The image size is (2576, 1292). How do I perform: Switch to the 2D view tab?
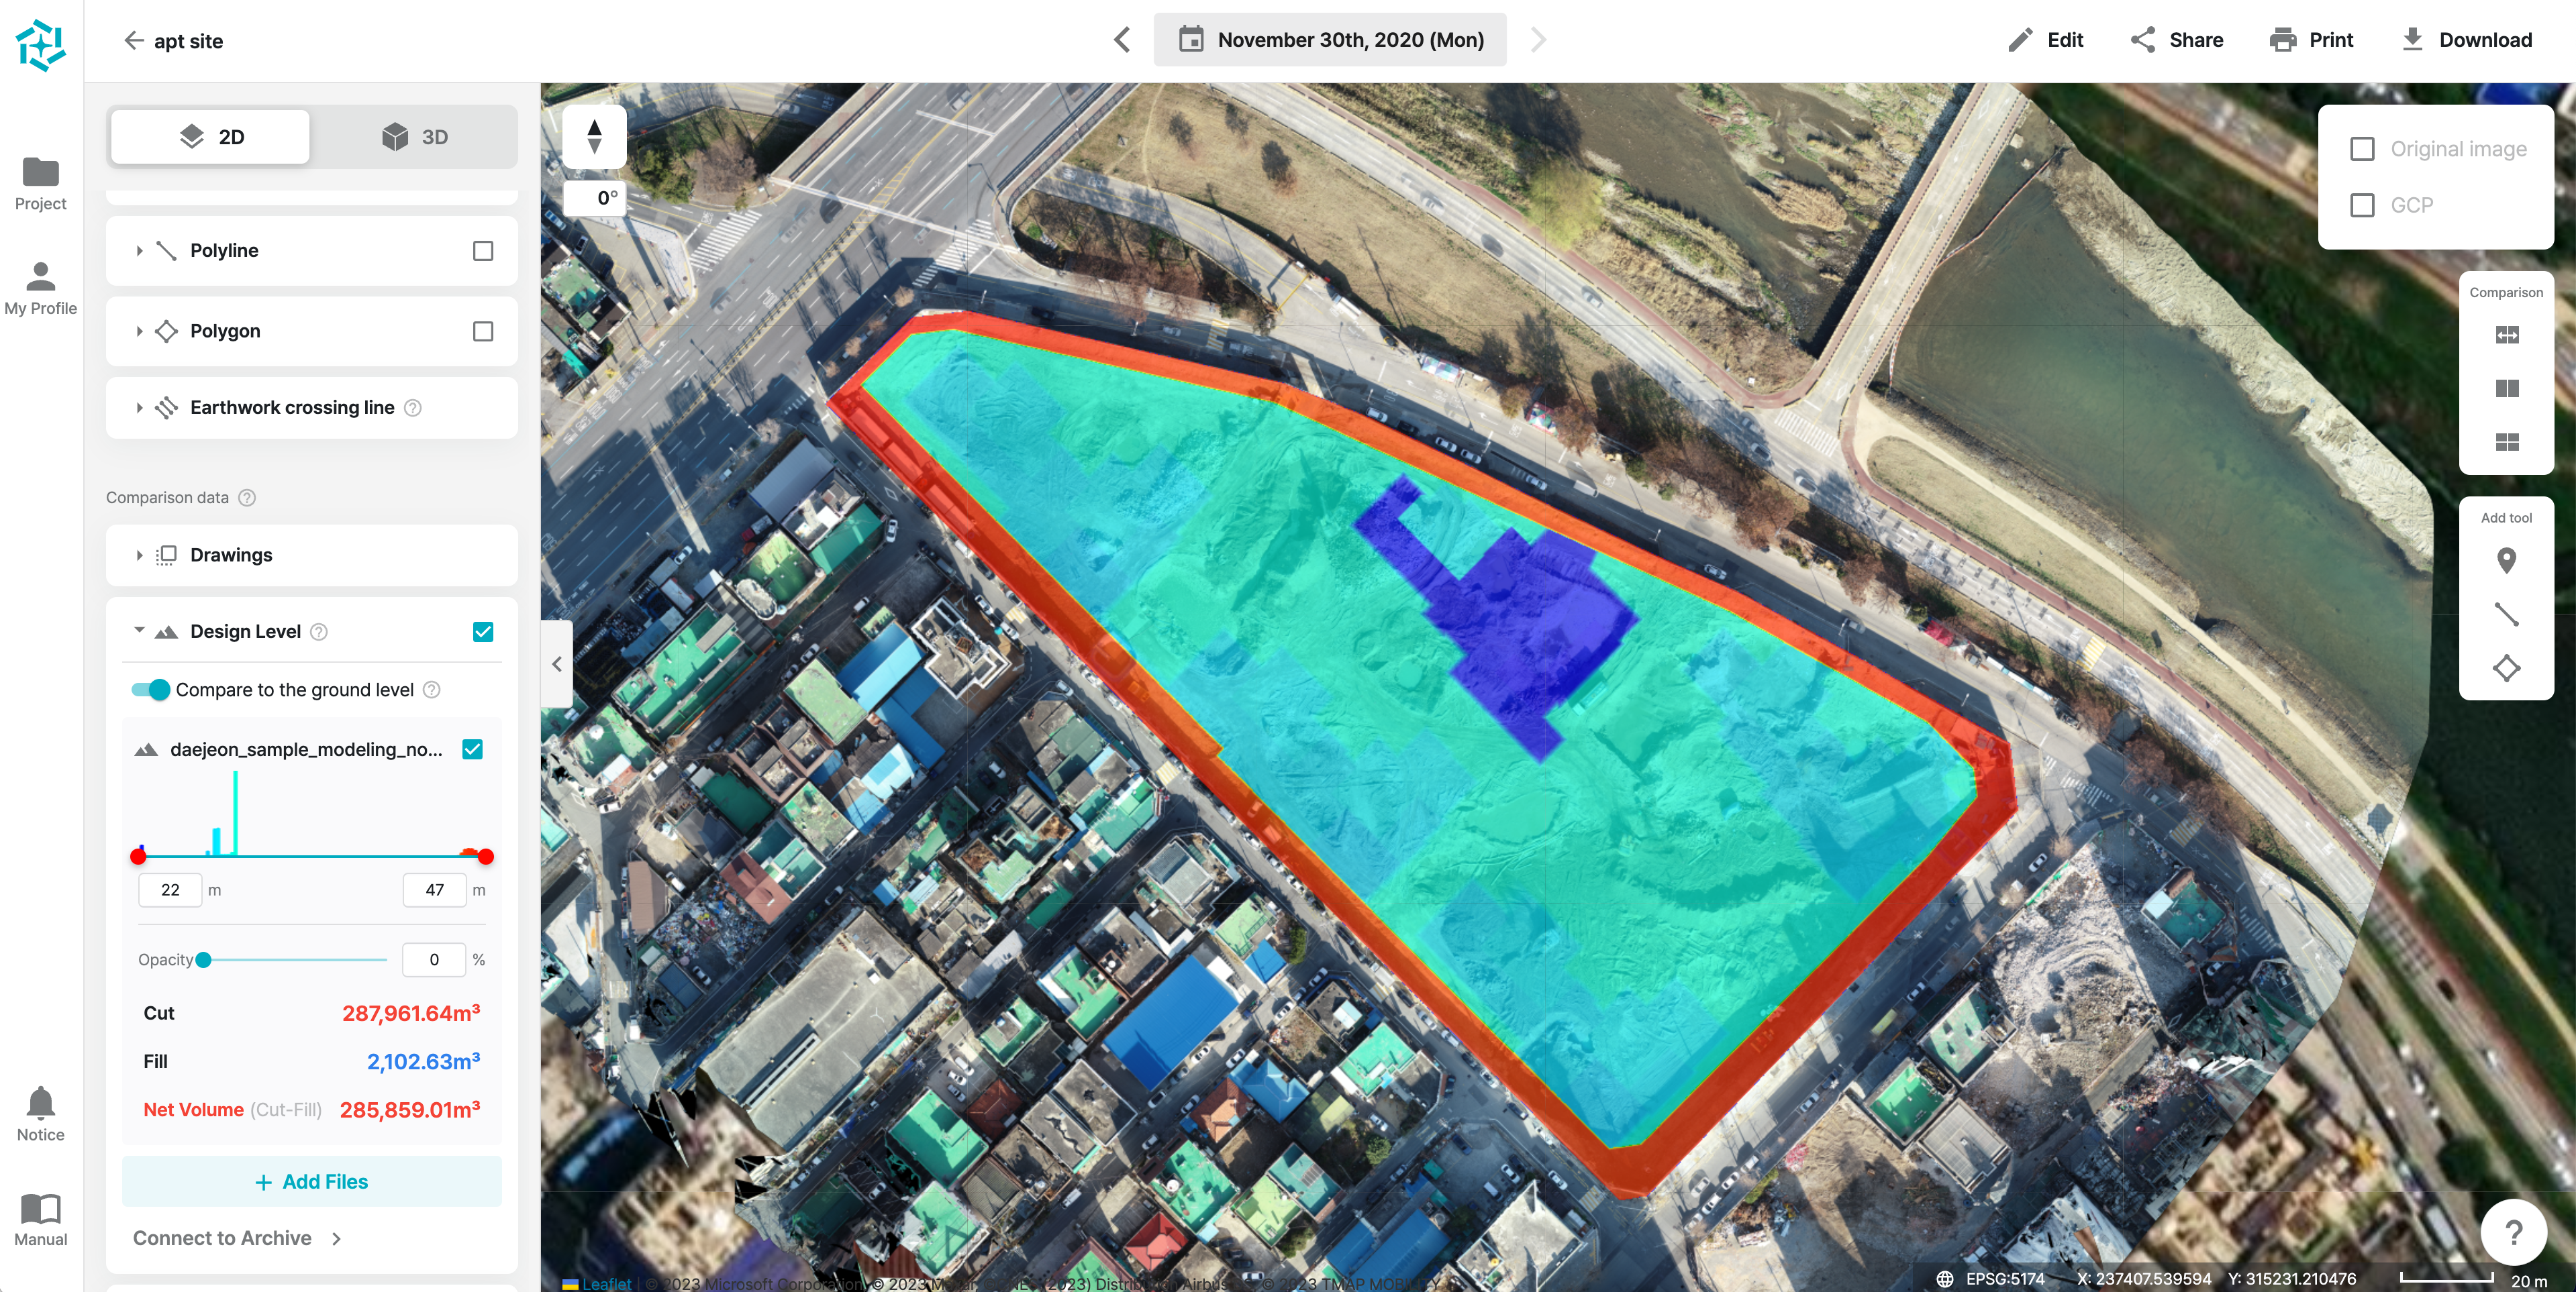coord(210,137)
